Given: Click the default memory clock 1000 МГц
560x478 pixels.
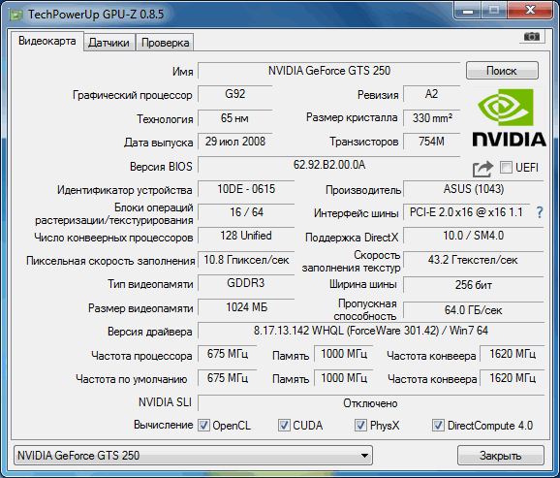Looking at the screenshot, I should coord(344,378).
